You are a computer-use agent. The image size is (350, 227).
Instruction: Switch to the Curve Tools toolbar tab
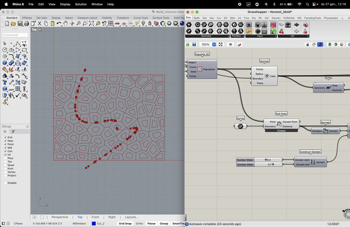tap(141, 17)
